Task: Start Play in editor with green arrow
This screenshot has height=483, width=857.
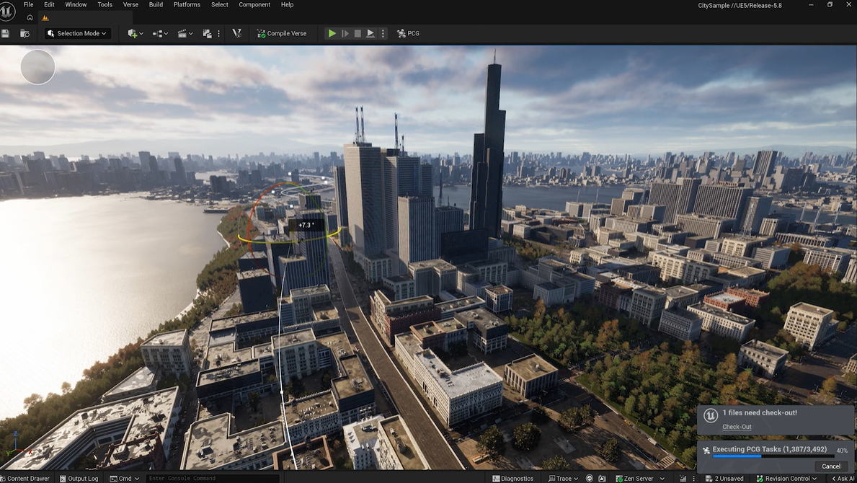Action: point(332,33)
